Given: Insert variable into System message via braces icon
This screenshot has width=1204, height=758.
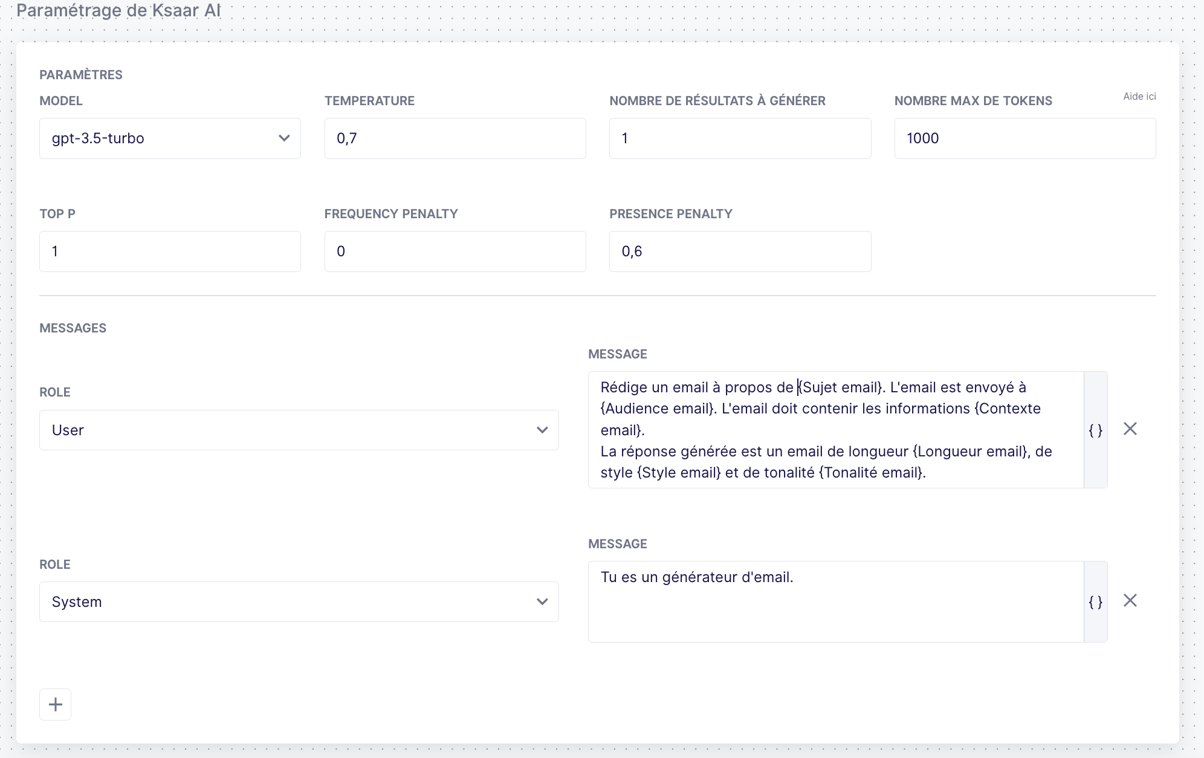Looking at the screenshot, I should point(1095,602).
